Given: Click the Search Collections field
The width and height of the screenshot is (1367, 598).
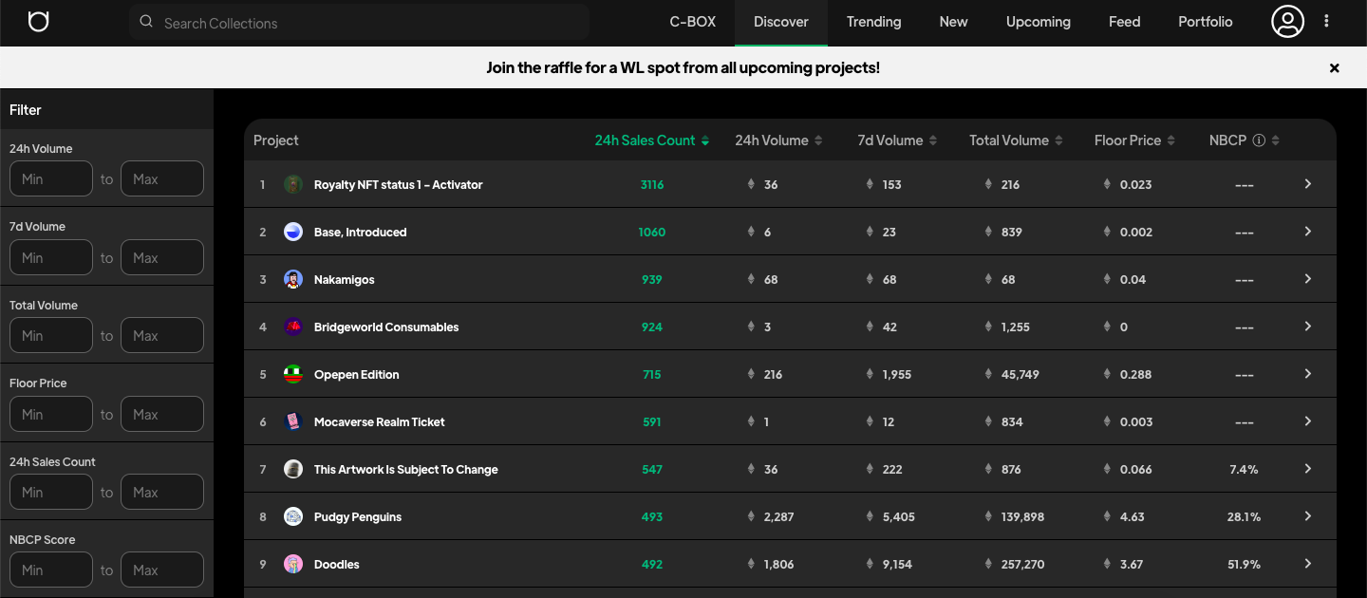Looking at the screenshot, I should [x=361, y=23].
